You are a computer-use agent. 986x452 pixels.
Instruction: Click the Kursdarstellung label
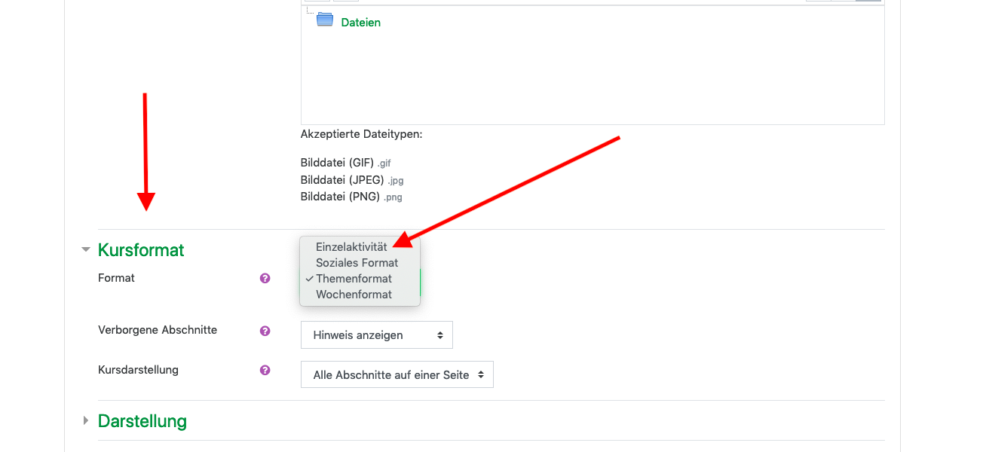138,370
